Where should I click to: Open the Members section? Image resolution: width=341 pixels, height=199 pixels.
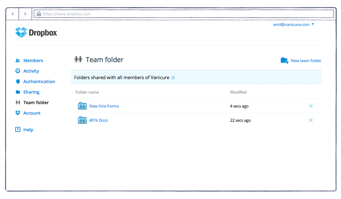(x=33, y=60)
